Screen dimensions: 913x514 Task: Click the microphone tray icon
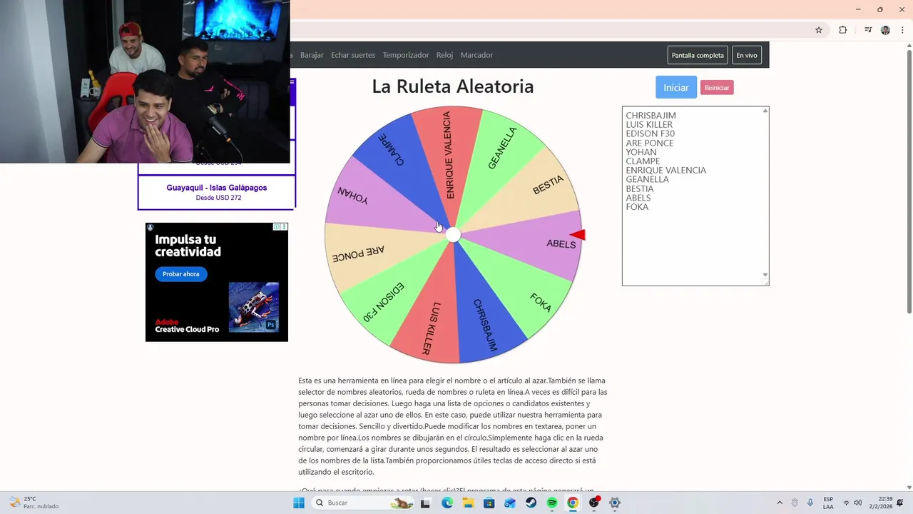(x=810, y=503)
